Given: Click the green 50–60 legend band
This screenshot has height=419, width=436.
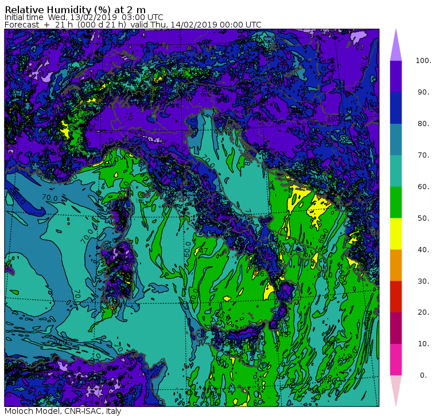Looking at the screenshot, I should coord(396,202).
